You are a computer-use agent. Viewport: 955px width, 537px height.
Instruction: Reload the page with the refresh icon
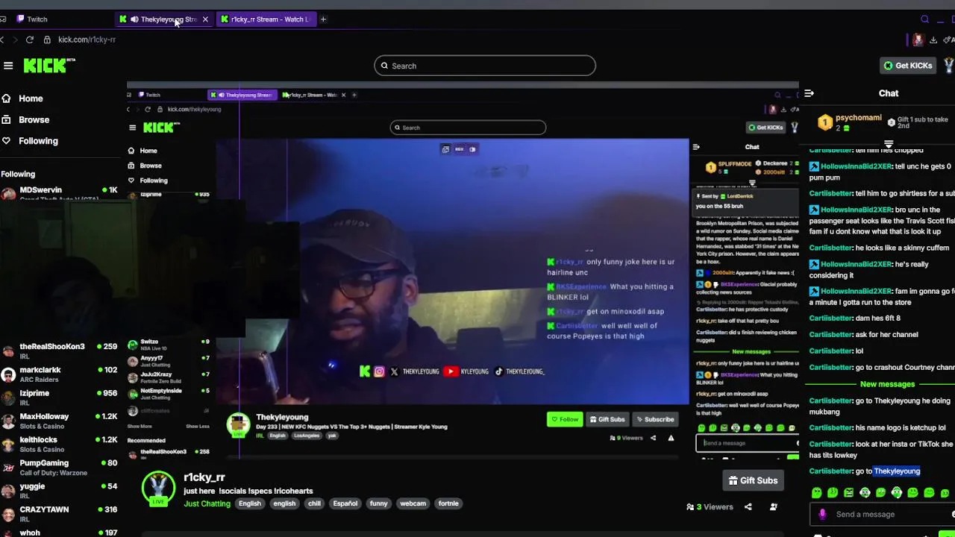30,40
